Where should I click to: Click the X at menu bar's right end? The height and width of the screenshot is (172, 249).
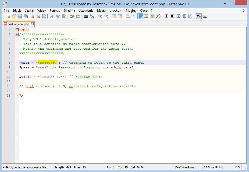pos(244,11)
